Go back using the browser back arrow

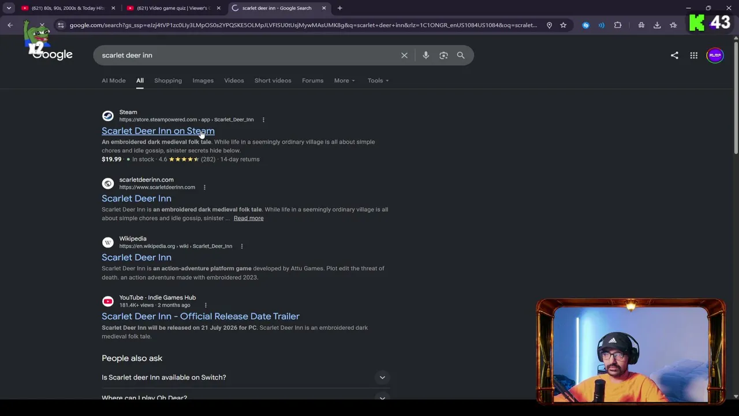tap(10, 25)
